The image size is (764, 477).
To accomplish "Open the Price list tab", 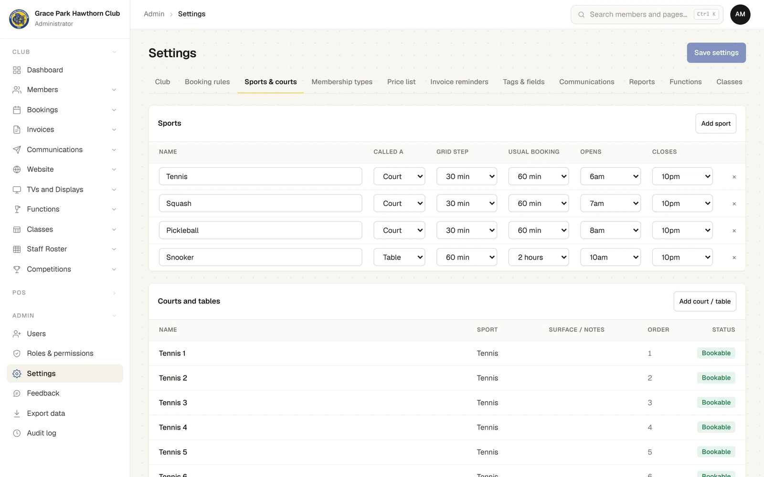I will [401, 82].
